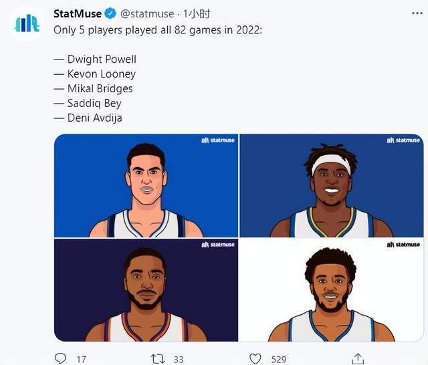Image resolution: width=428 pixels, height=365 pixels.
Task: Click the reply count 17
Action: 81,359
